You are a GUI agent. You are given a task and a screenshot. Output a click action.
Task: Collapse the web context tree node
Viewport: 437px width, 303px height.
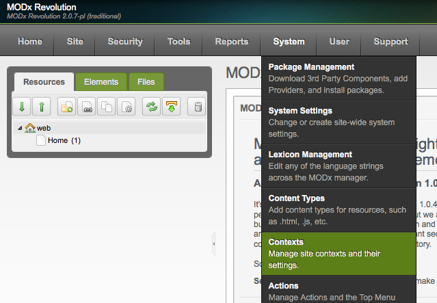coord(20,128)
